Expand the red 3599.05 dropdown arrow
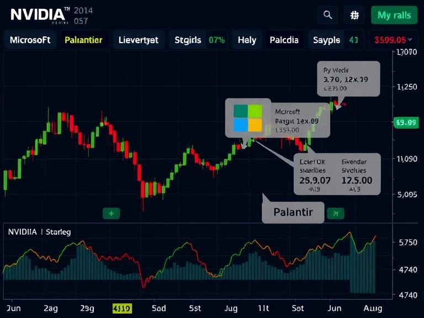Viewport: 424px width, 318px height. click(410, 40)
